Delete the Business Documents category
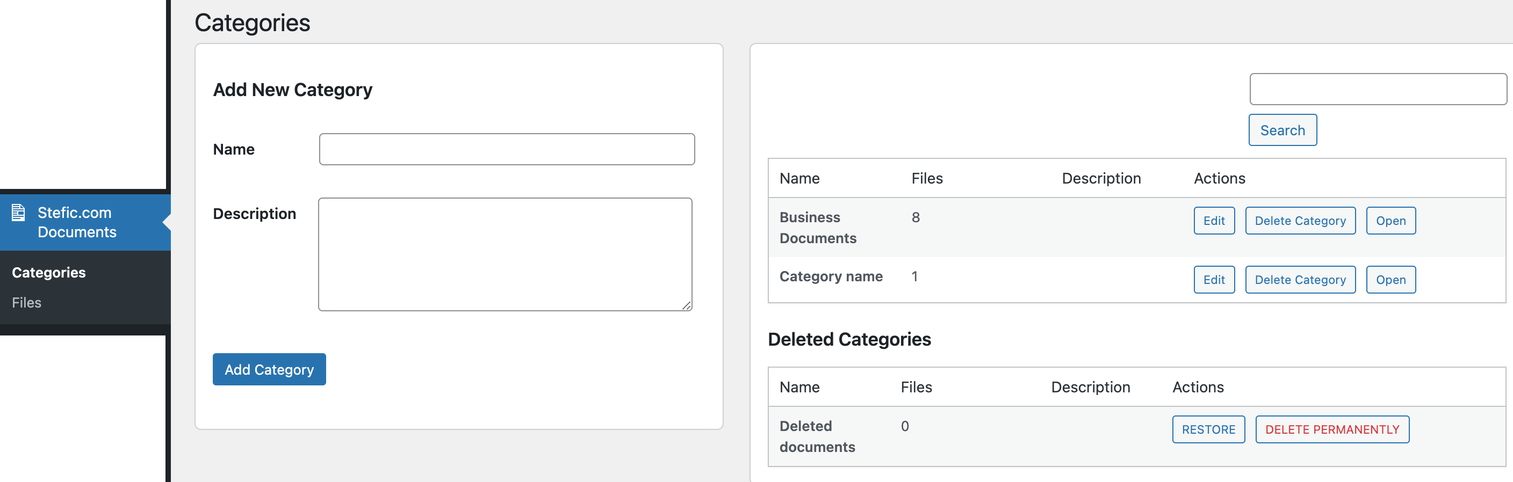This screenshot has width=1513, height=482. (1300, 221)
